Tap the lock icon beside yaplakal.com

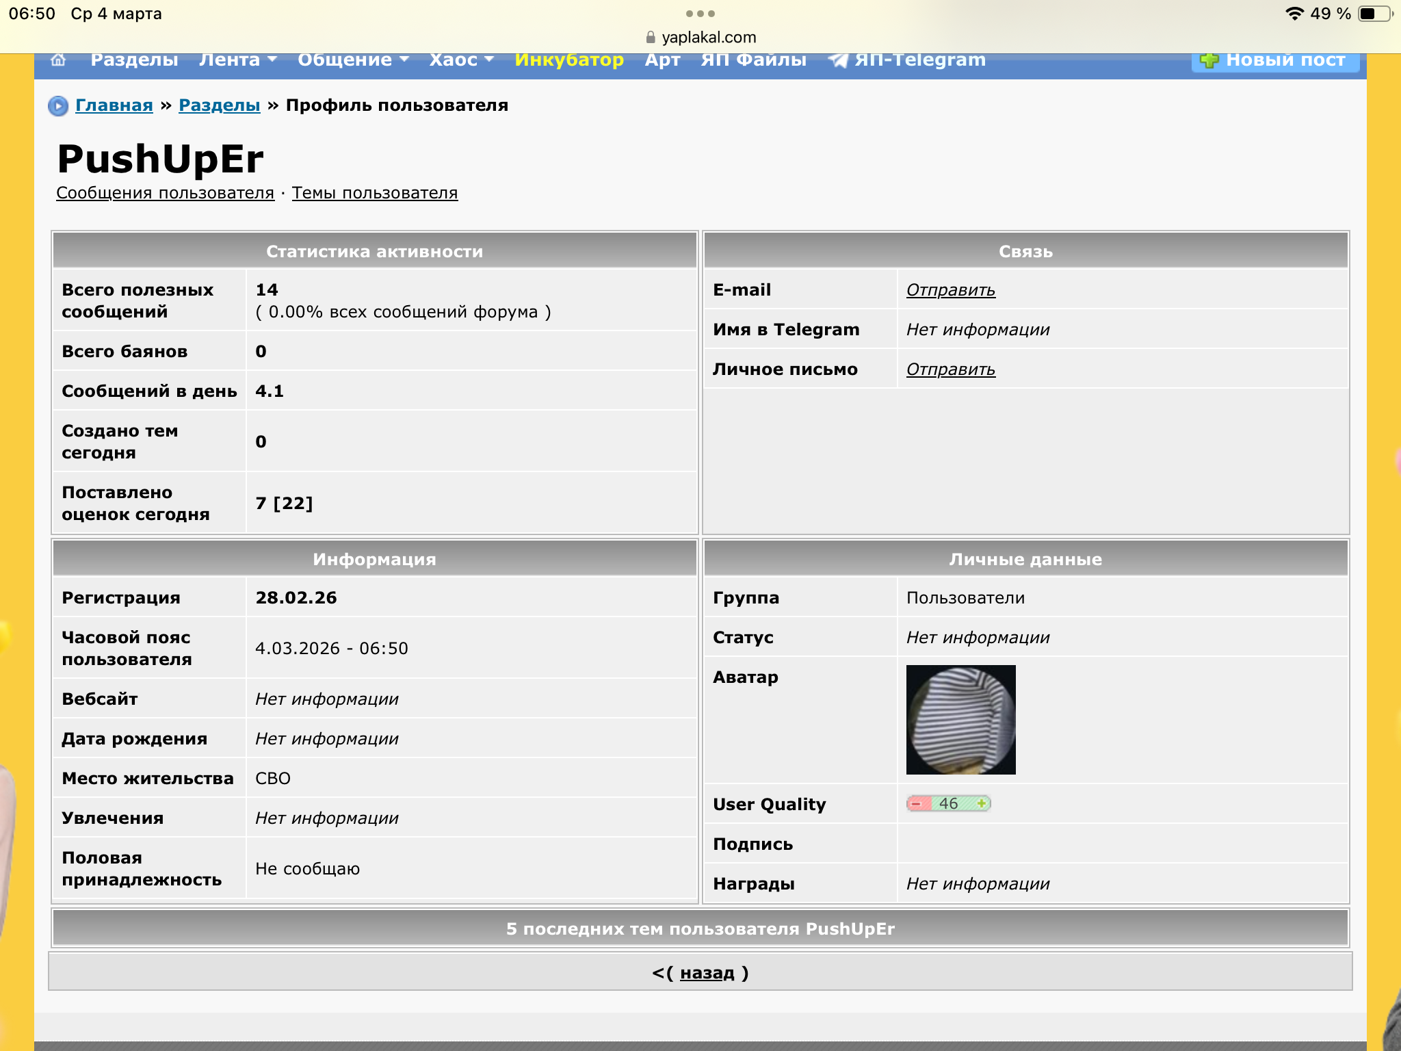click(651, 38)
